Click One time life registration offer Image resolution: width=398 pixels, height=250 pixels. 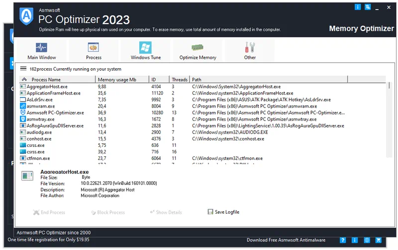pos(48,240)
